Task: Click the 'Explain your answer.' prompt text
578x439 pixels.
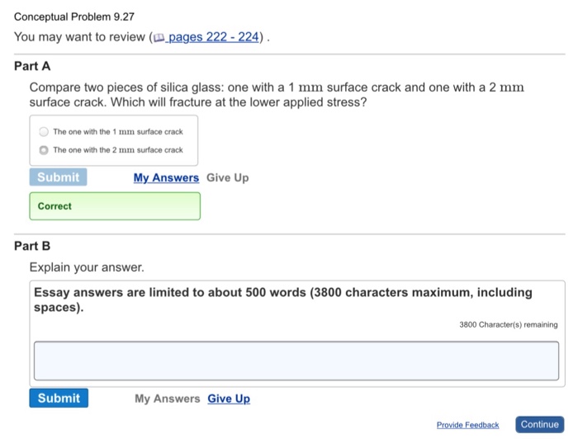Action: pos(87,267)
